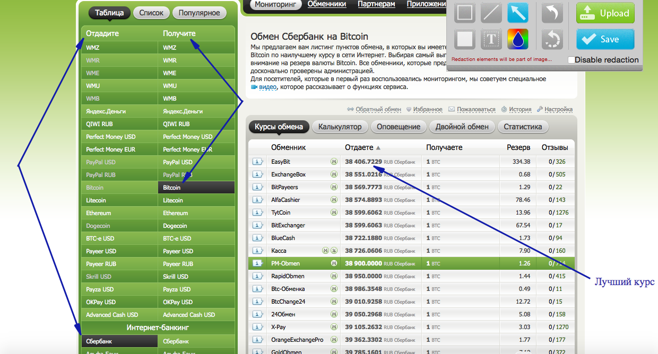The image size is (658, 354).
Task: Open the EasyBit exchanger link
Action: coord(281,162)
